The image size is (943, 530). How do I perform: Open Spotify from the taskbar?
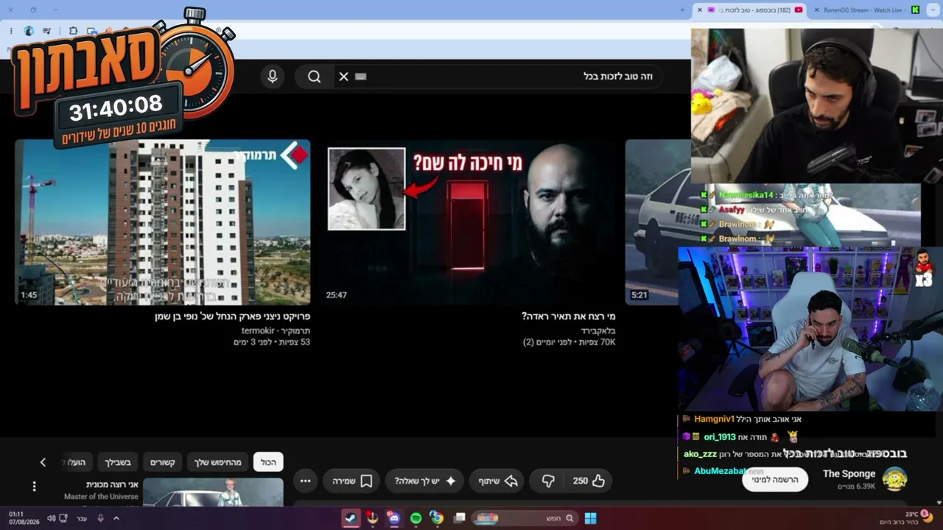click(x=416, y=518)
